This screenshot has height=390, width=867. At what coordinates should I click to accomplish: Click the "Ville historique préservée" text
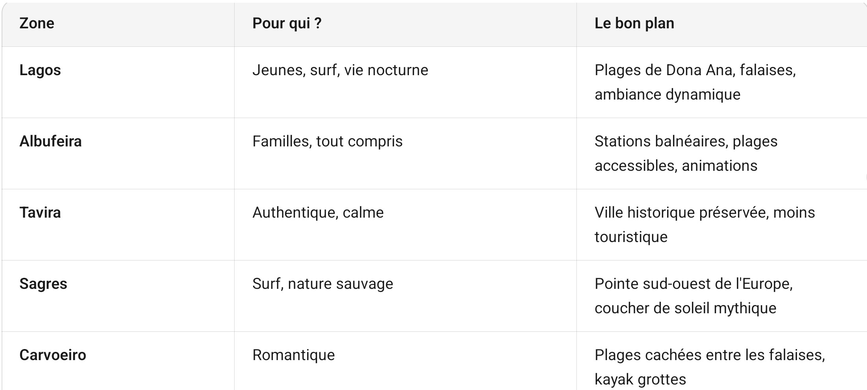coord(682,213)
